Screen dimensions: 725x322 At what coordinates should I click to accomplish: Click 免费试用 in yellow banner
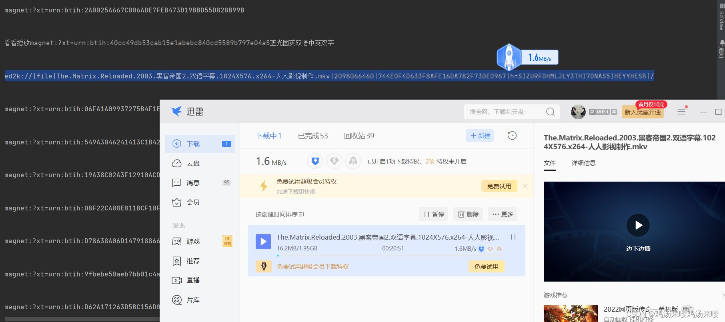499,186
